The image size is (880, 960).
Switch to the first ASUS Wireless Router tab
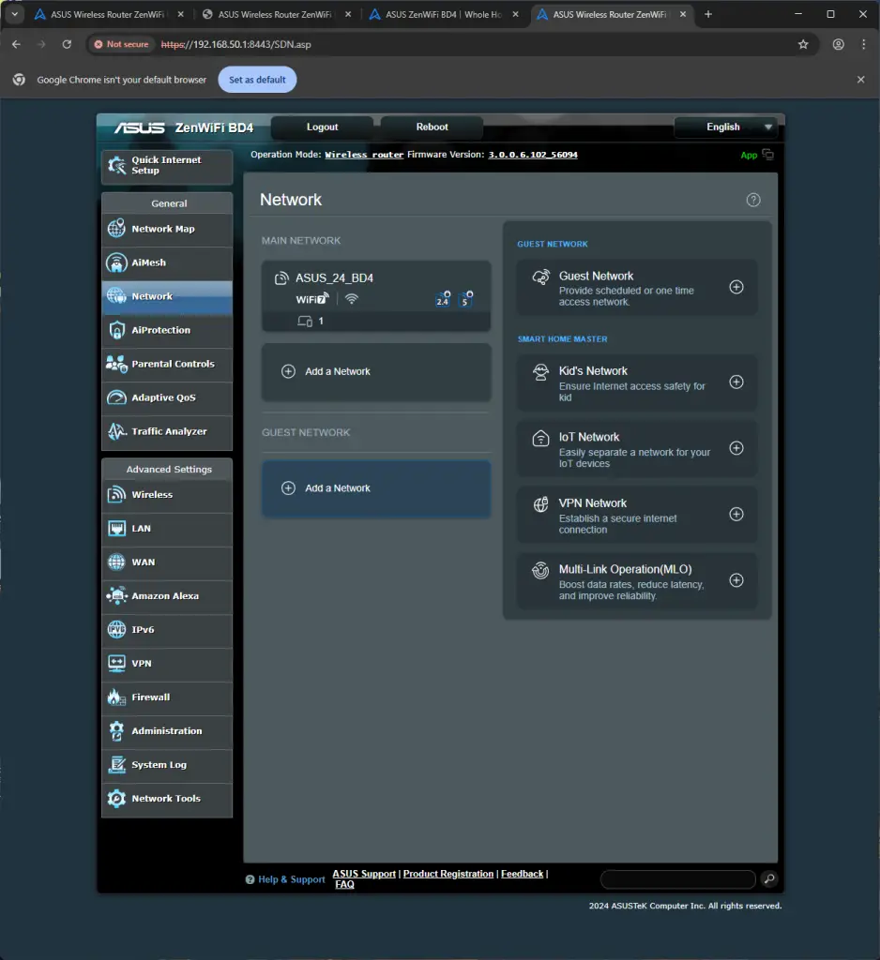click(109, 14)
